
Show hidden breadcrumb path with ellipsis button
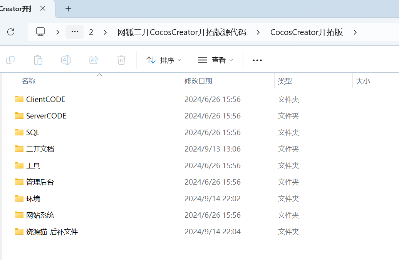pos(75,32)
